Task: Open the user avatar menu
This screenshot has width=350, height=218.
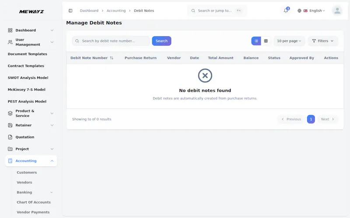Action: (x=337, y=10)
